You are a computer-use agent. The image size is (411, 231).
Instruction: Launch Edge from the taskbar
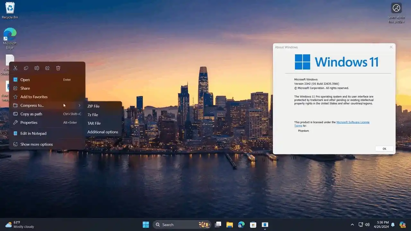coord(241,225)
